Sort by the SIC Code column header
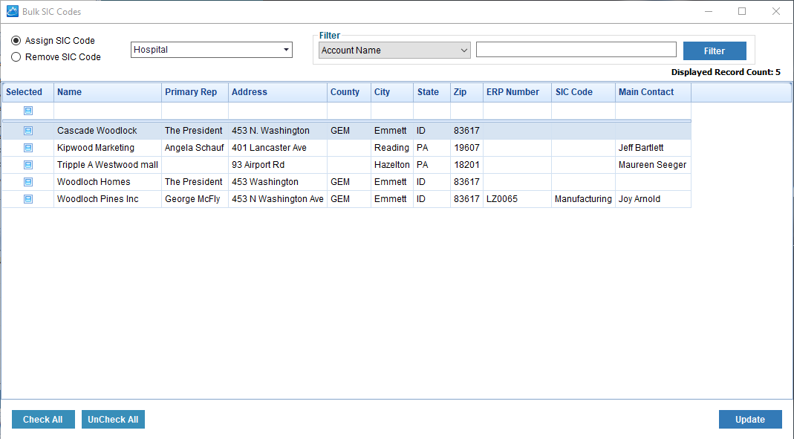Image resolution: width=794 pixels, height=439 pixels. [x=583, y=92]
